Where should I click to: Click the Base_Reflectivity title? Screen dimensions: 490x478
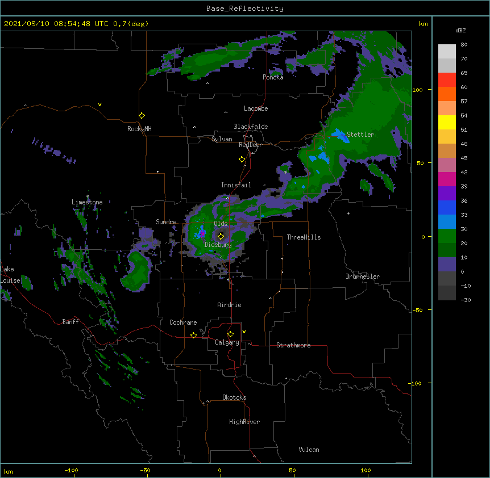[245, 9]
